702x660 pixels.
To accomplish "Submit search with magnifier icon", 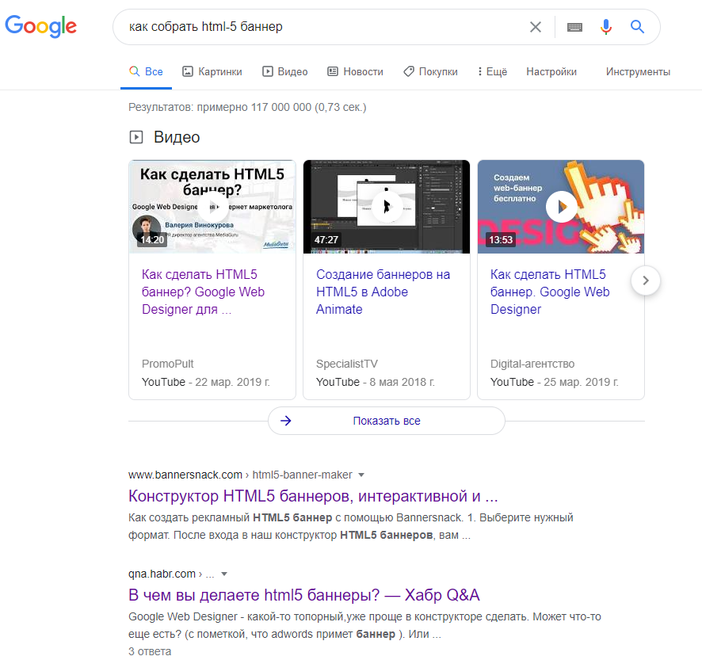I will 638,27.
